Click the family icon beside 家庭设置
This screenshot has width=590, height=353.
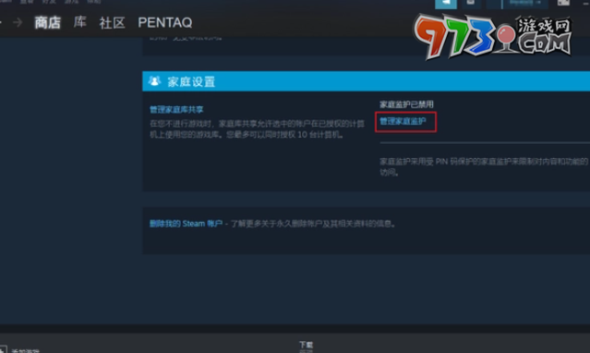click(x=154, y=81)
